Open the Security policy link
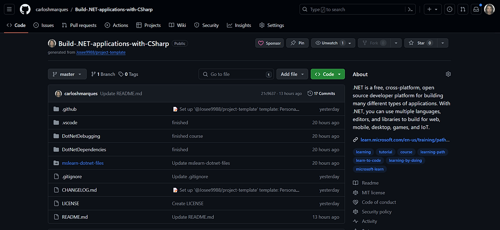This screenshot has width=500, height=230. (x=372, y=212)
